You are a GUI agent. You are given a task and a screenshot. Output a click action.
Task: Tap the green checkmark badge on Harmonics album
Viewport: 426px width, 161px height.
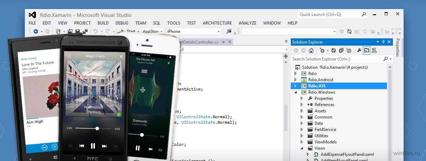[x=119, y=114]
